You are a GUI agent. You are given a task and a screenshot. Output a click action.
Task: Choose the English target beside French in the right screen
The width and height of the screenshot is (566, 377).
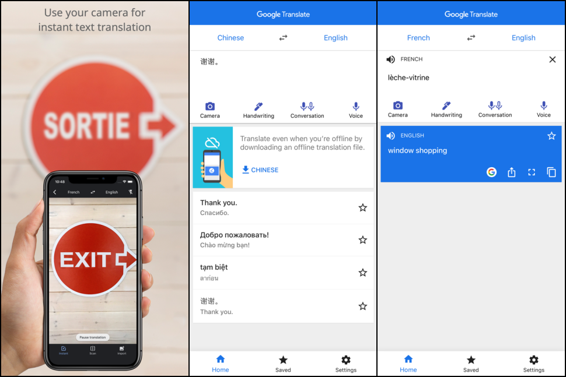coord(523,38)
